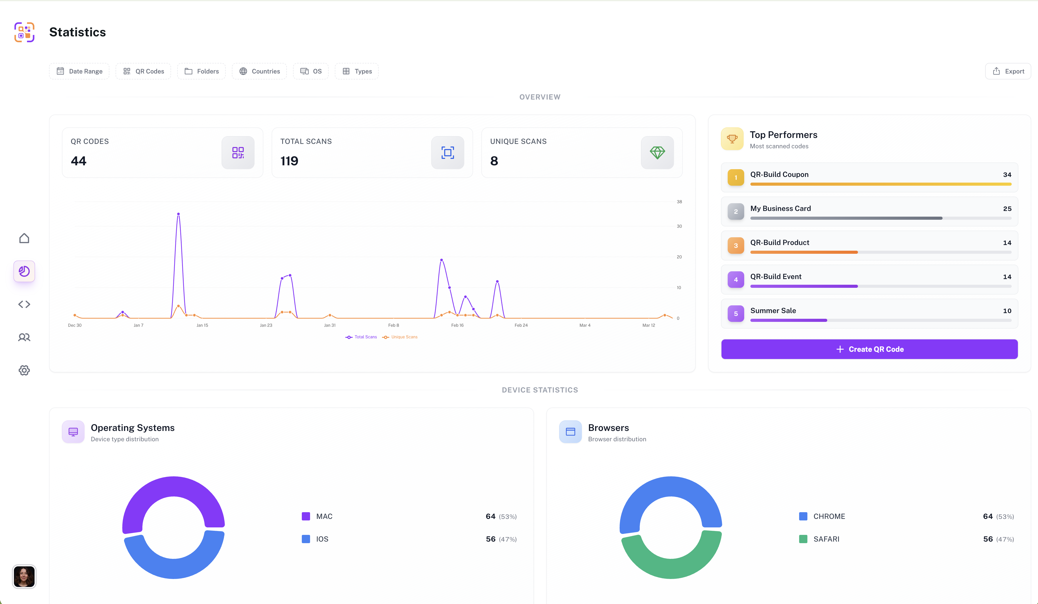The image size is (1038, 604).
Task: Open the Types filter
Action: pyautogui.click(x=357, y=71)
